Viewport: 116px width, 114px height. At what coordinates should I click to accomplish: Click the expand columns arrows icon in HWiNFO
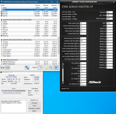tap(3, 68)
